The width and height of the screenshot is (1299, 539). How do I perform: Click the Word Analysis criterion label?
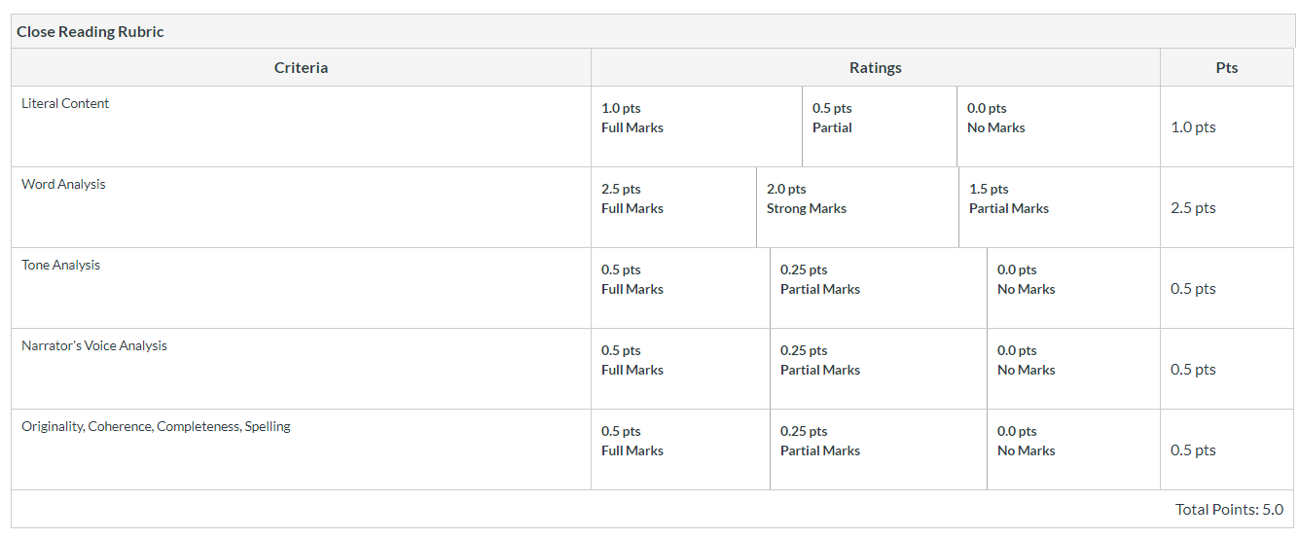tap(63, 185)
